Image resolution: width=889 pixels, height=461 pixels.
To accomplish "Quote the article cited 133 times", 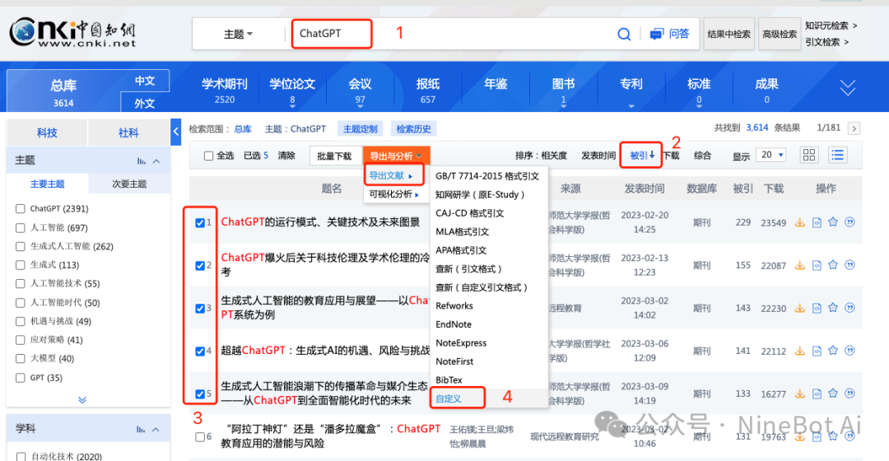I will 849,393.
